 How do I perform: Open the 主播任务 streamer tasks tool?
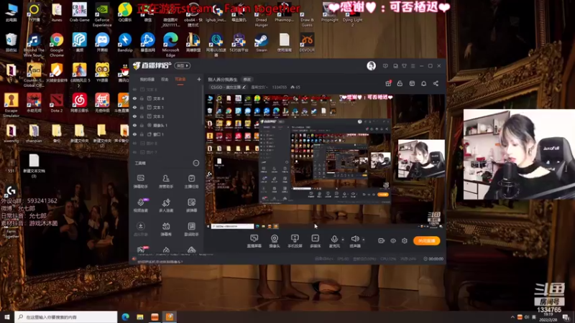click(x=191, y=182)
